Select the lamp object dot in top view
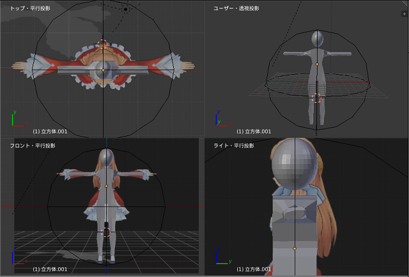Screen dimensions: 409x277 pos(126,10)
